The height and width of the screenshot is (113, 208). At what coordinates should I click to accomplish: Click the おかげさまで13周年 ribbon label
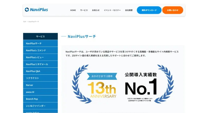[x=102, y=76]
